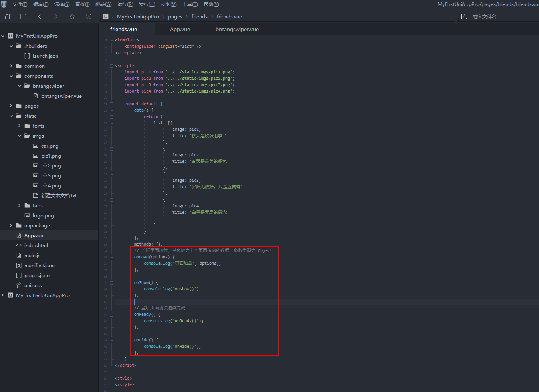Open the 新建文本文档.txt file
The image size is (539, 392).
[x=59, y=196]
